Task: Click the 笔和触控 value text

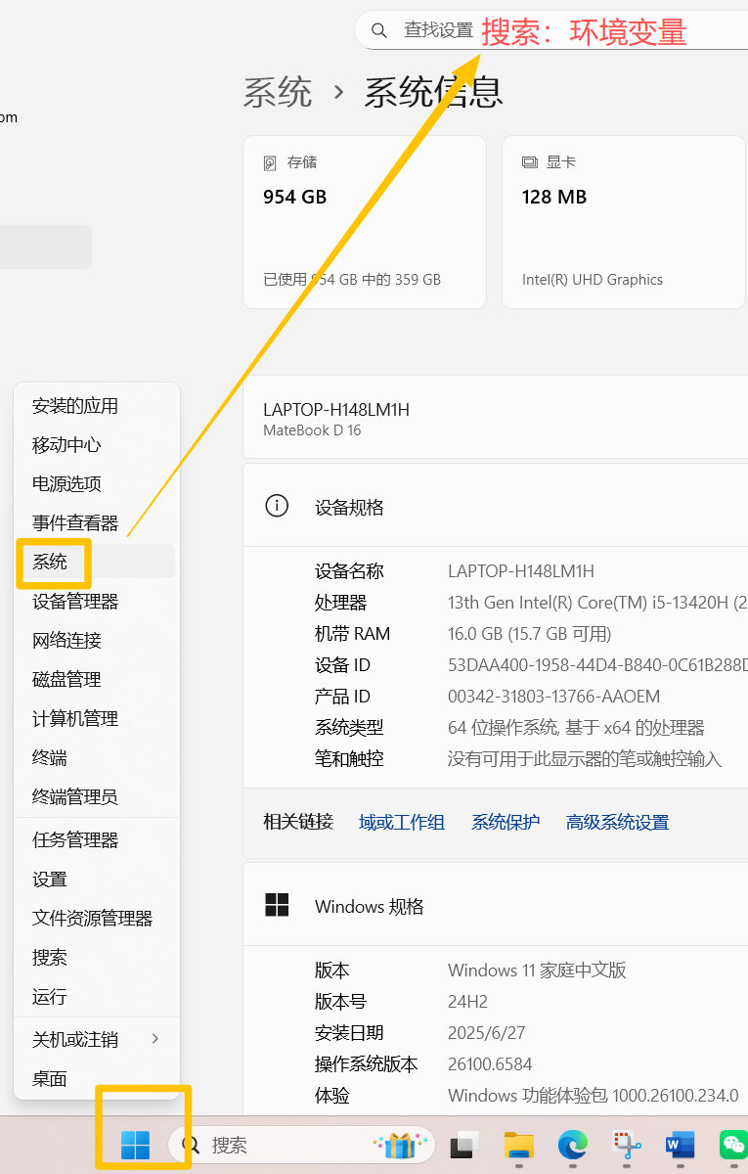Action: (585, 758)
